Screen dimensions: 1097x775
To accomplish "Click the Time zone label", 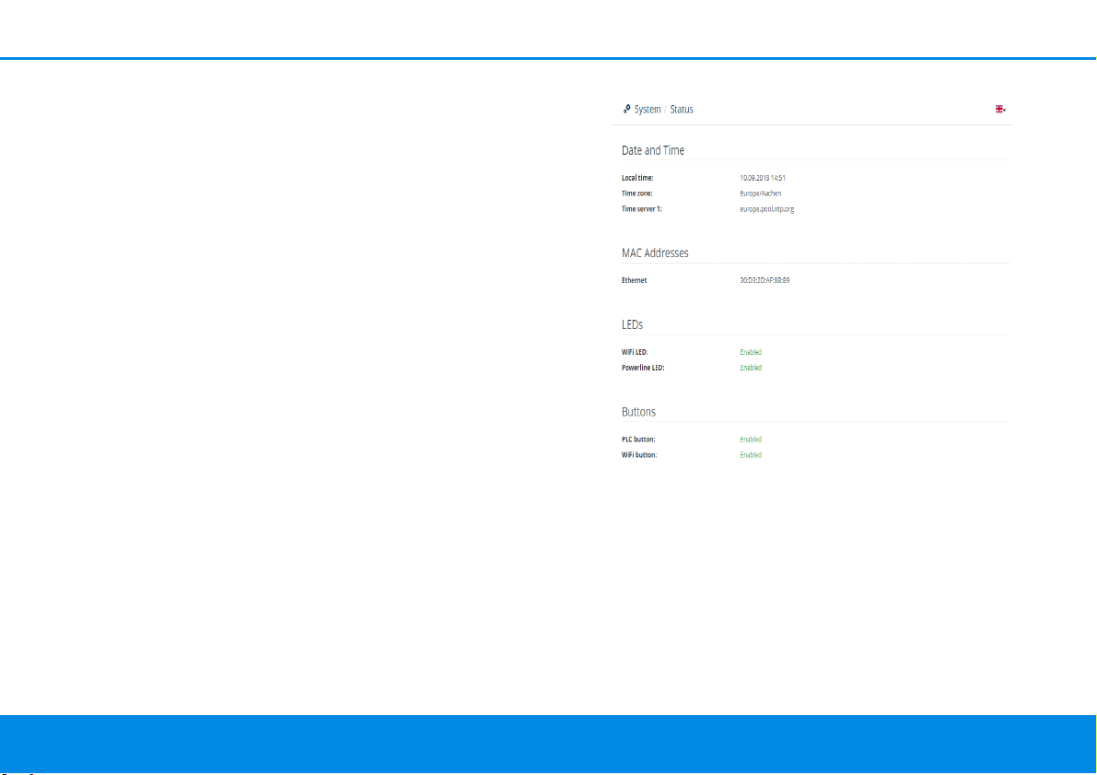I will coord(636,194).
